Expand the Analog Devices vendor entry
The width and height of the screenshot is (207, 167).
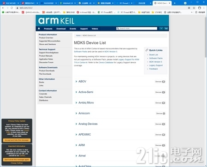[88, 124]
